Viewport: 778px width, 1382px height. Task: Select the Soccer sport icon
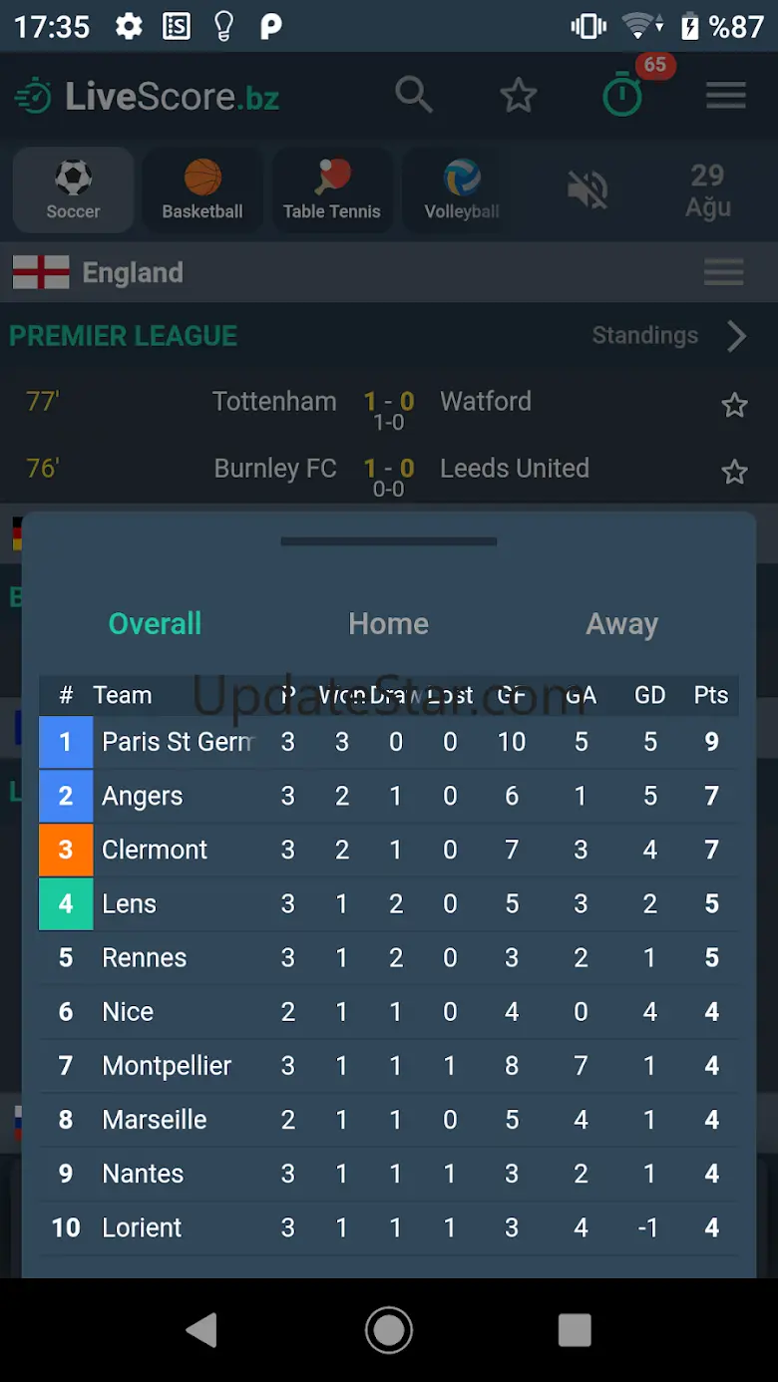click(73, 190)
